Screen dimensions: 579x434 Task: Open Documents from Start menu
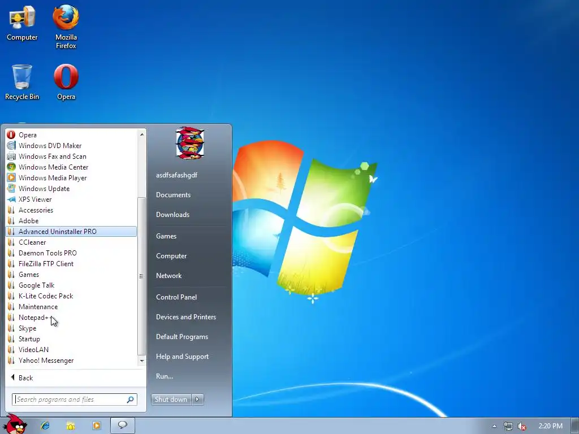click(x=173, y=194)
